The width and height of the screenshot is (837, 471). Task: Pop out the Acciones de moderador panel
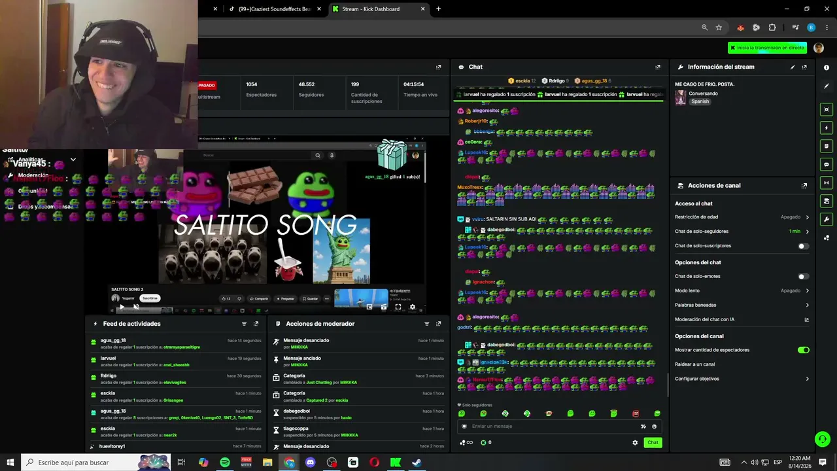point(439,324)
